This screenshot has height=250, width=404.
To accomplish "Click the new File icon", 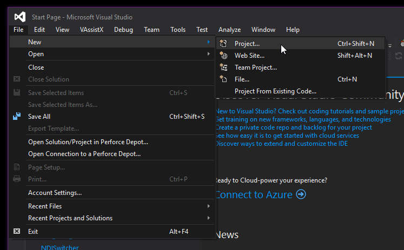I will (x=223, y=79).
